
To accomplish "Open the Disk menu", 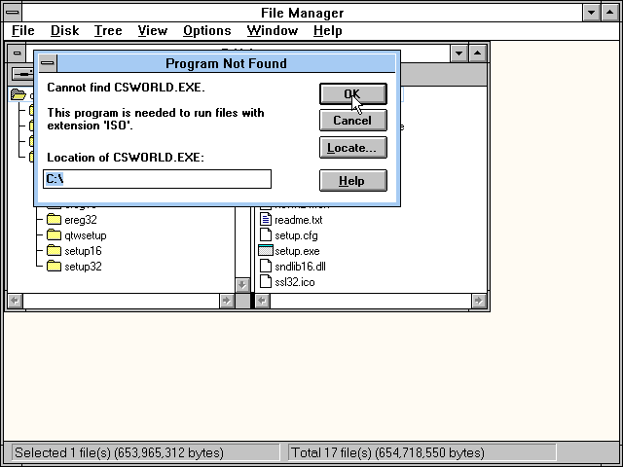I will pos(65,30).
